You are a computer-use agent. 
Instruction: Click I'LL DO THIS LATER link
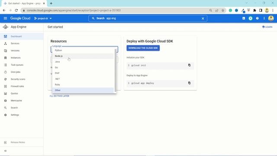click(59, 96)
